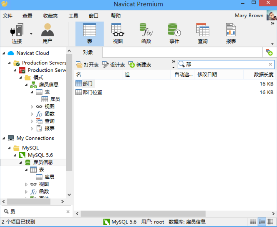Image resolution: width=277 pixels, height=227 pixels.
Task: Select the 模式 folder in the tree
Action: click(x=34, y=77)
